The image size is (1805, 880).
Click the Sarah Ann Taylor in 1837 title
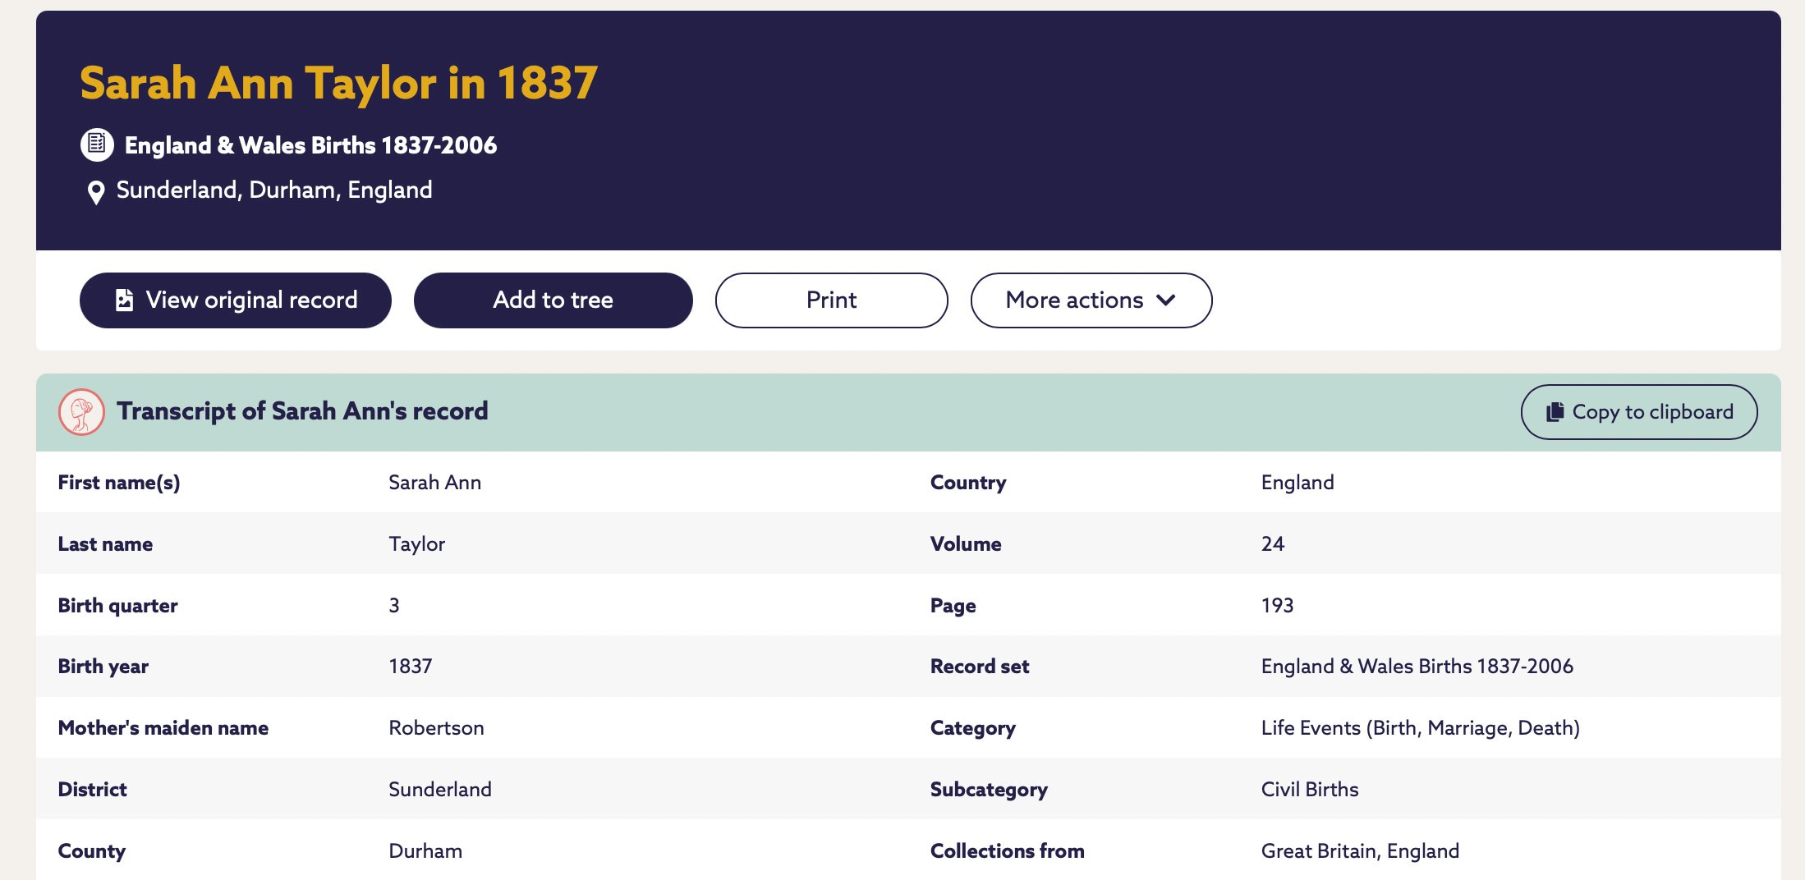(x=338, y=83)
